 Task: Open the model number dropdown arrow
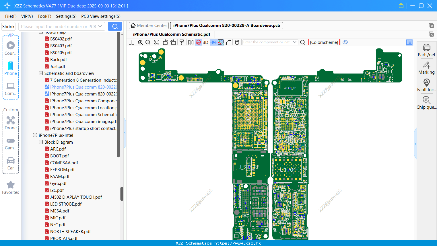click(100, 26)
